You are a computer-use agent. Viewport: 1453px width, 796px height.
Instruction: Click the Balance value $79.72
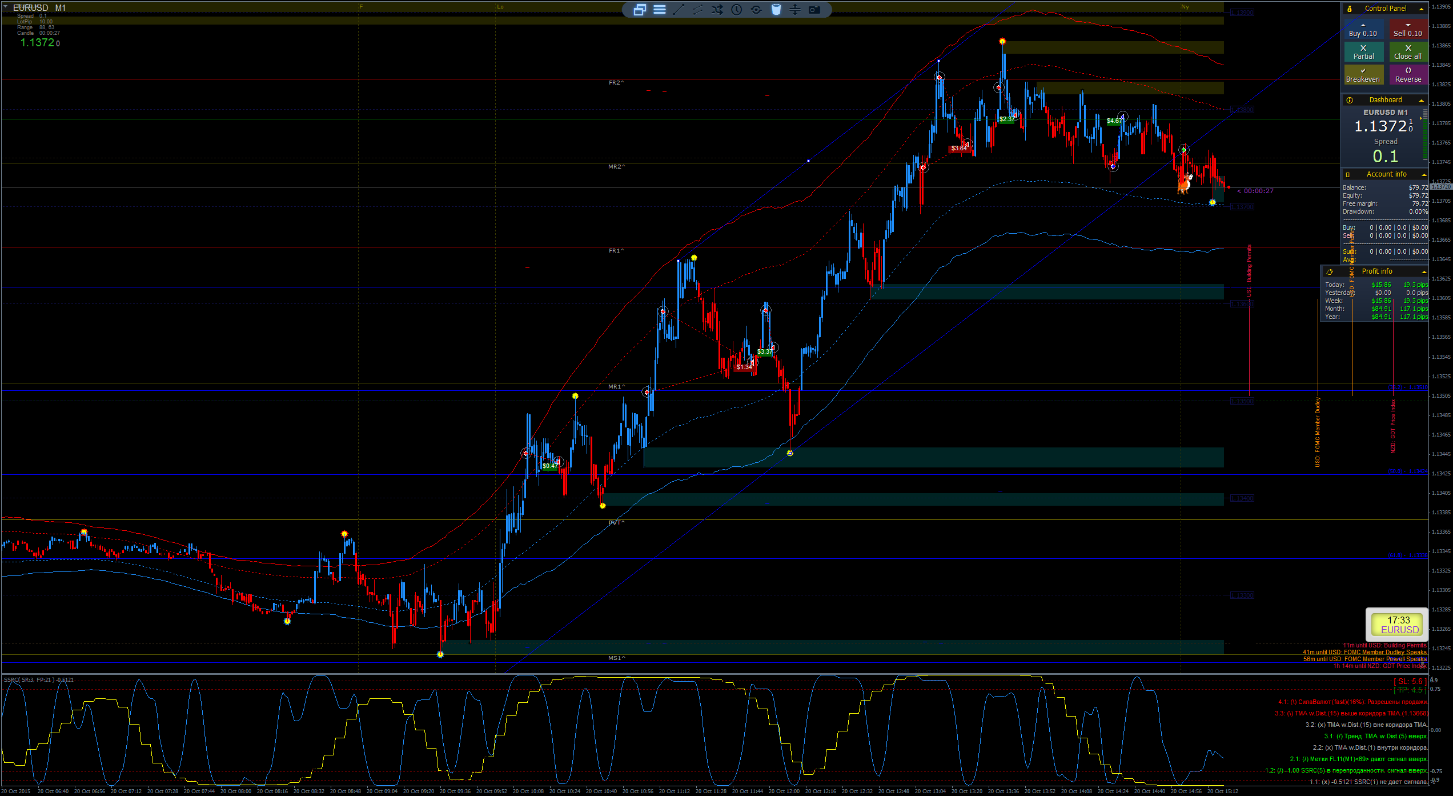pos(1418,187)
